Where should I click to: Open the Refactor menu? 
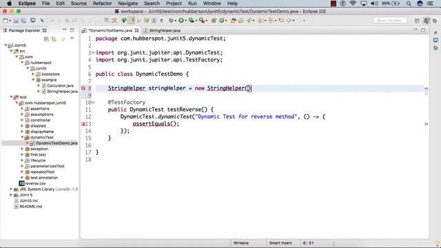[102, 3]
